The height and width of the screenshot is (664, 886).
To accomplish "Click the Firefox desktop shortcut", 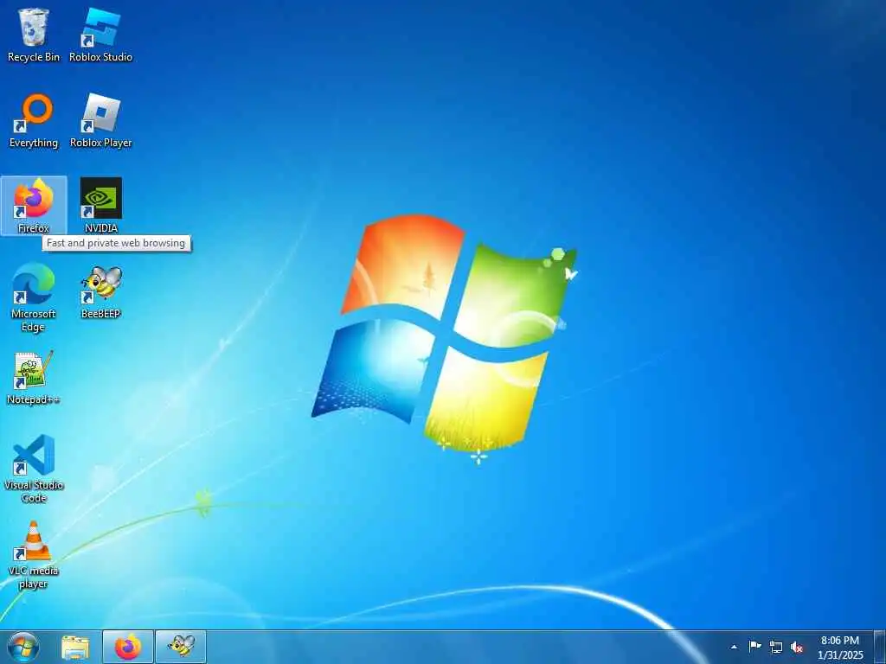I will (x=34, y=206).
